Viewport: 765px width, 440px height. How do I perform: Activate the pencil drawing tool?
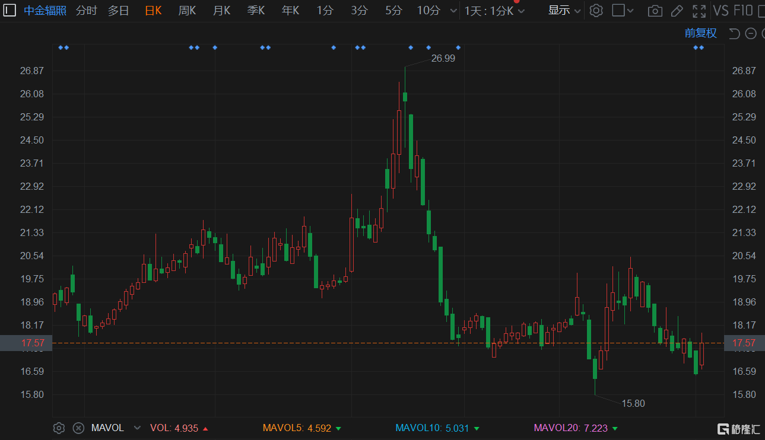677,11
